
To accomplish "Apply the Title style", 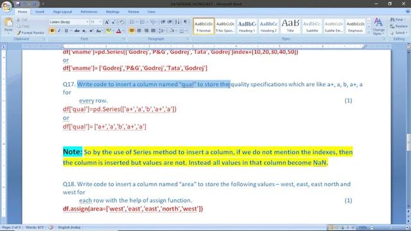I will click(x=290, y=26).
